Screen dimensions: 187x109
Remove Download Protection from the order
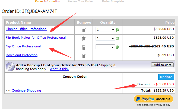pyautogui.click(x=84, y=56)
